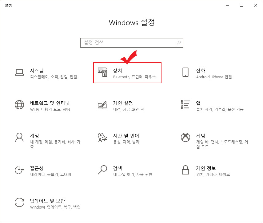Open the 개인 설정 category title

point(123,103)
